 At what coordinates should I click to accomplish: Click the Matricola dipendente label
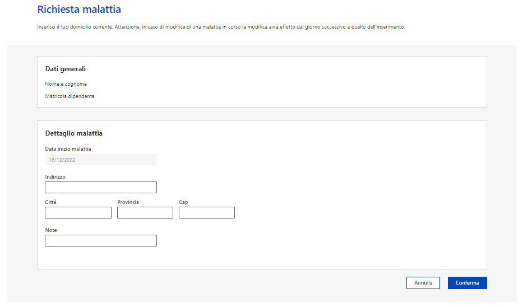(70, 96)
